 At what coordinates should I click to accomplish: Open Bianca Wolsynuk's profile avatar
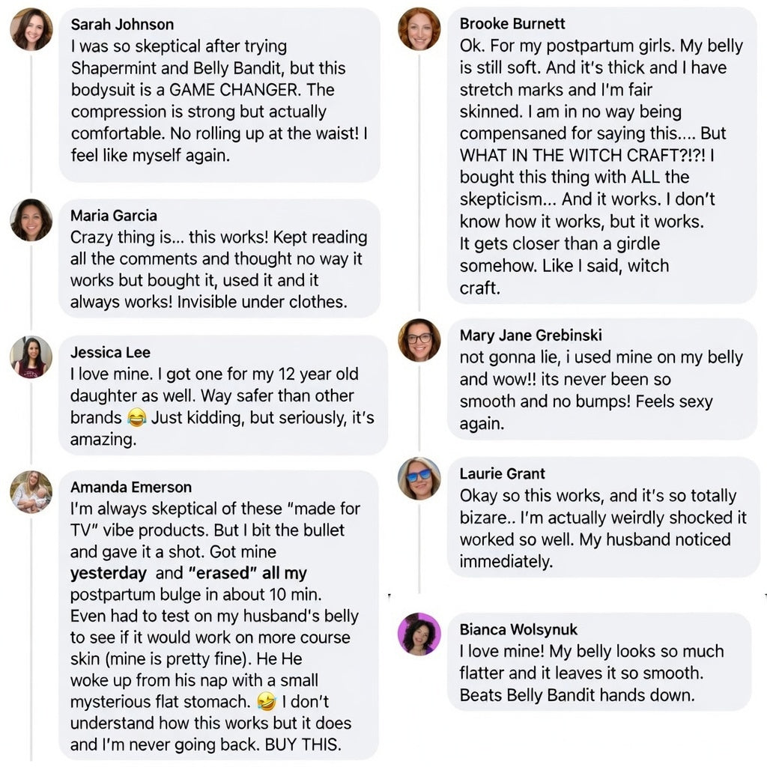coord(419,634)
